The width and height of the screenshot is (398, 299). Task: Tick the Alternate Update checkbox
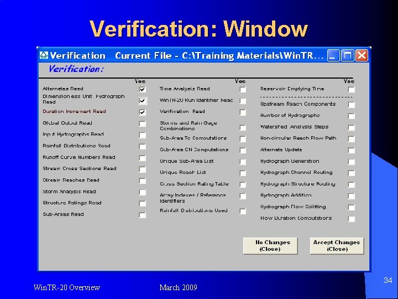tap(352, 150)
